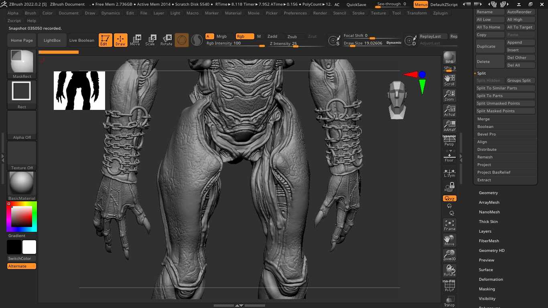
Task: Click the Alpha Off slot
Action: [22, 125]
